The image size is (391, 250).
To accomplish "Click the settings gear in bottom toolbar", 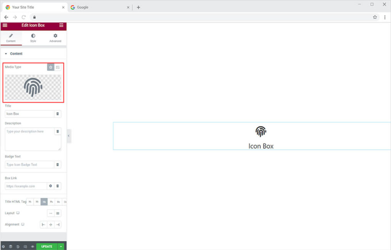I will [3, 247].
